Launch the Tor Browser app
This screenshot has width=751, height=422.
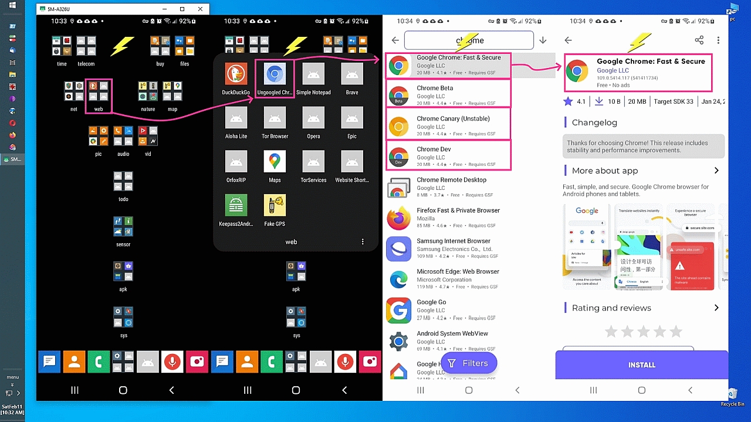[275, 123]
